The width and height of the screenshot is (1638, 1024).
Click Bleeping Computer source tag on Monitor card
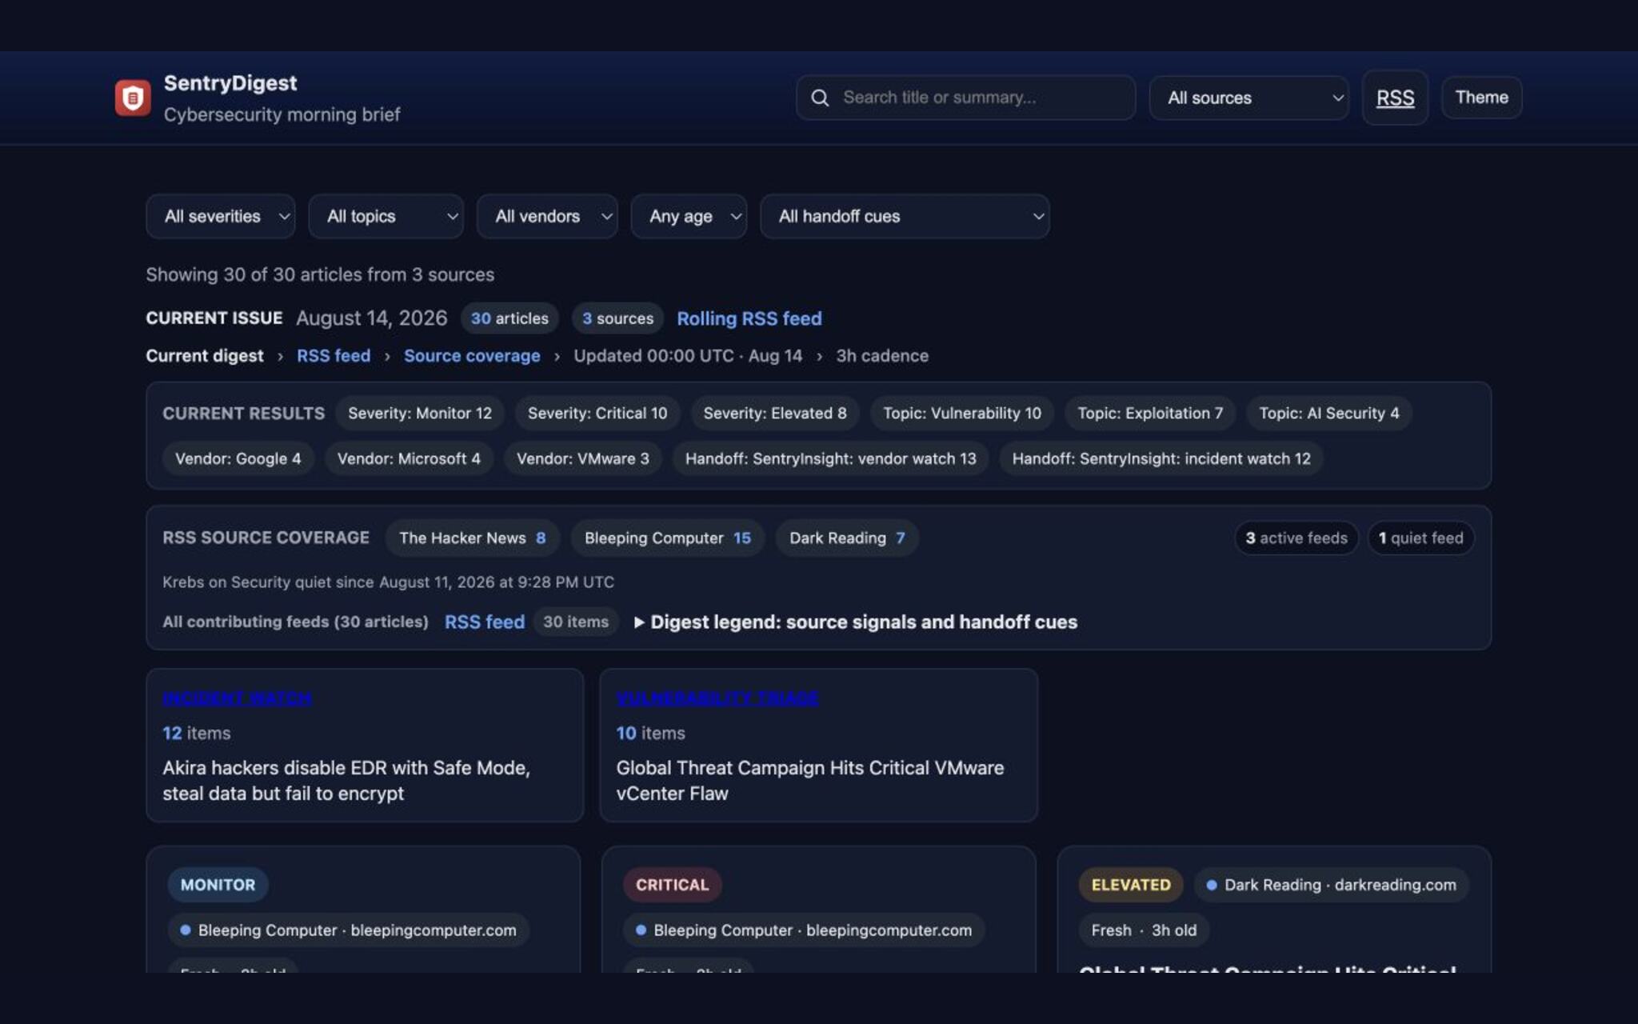coord(349,930)
